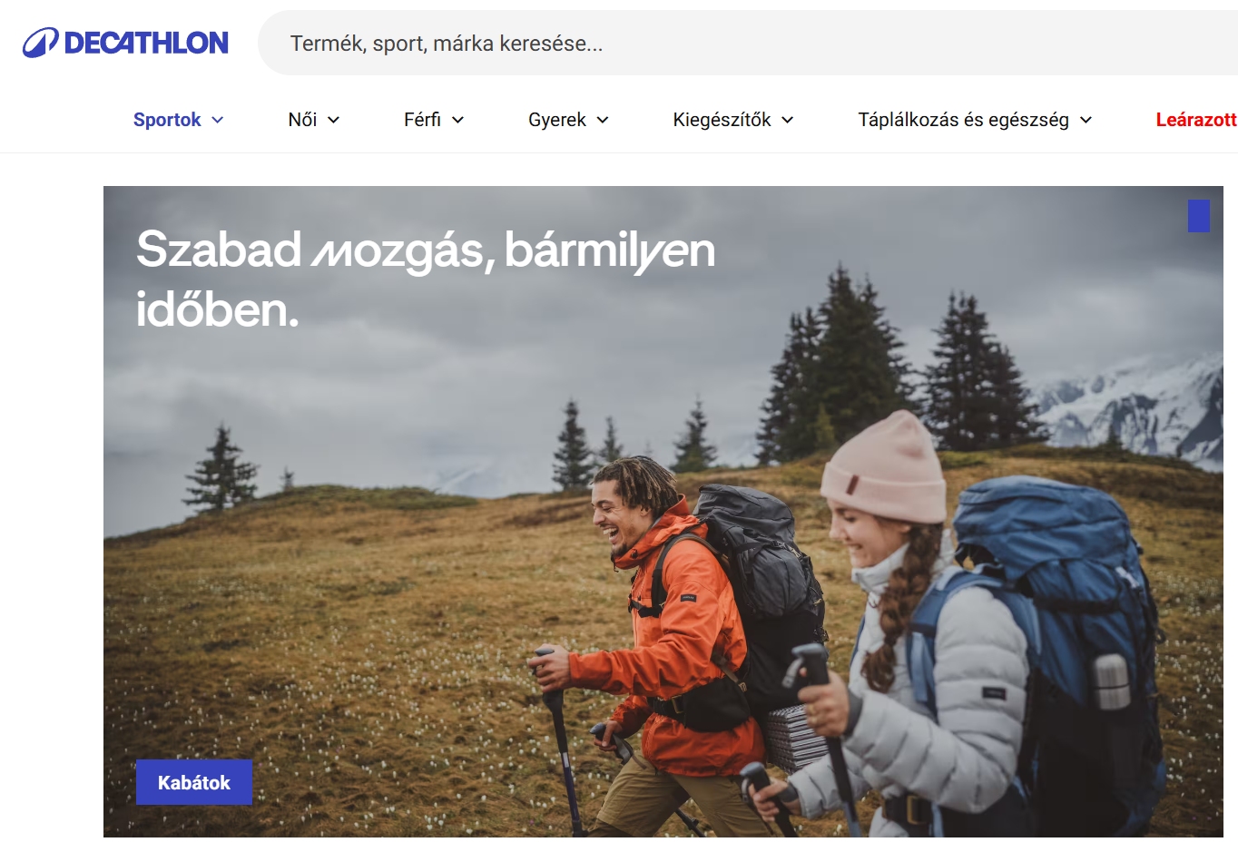Expand the Táplálkozás és egészség chevron
Screen dimensions: 1238x852
pyautogui.click(x=1086, y=120)
